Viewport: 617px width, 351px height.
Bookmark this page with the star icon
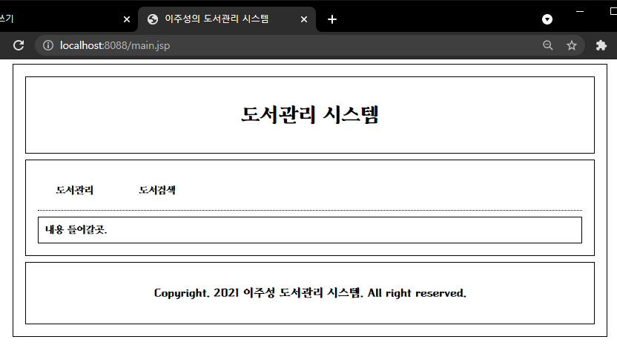click(571, 45)
